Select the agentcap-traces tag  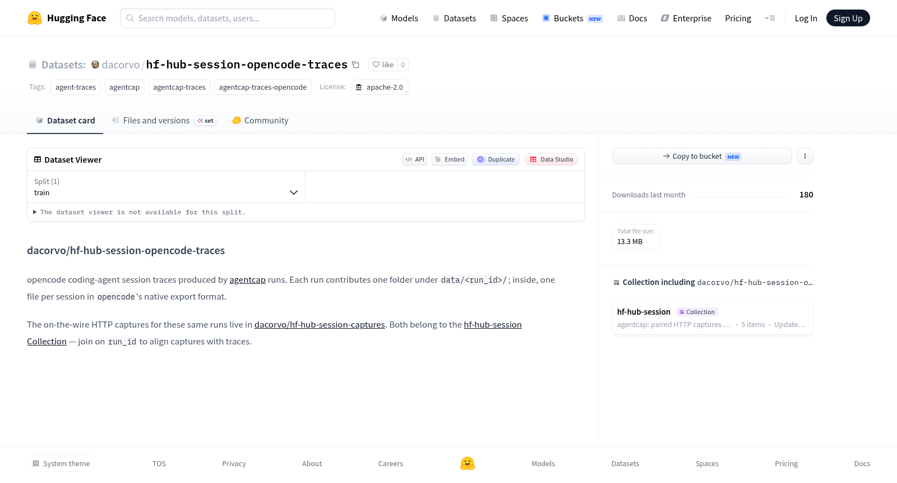179,87
